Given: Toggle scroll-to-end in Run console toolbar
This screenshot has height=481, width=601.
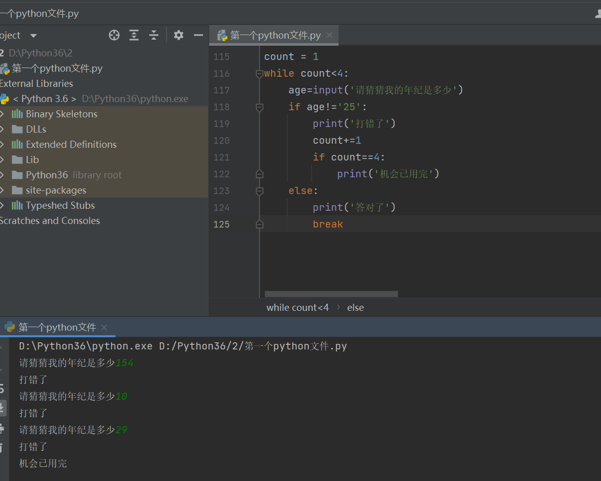Looking at the screenshot, I should (x=2, y=408).
